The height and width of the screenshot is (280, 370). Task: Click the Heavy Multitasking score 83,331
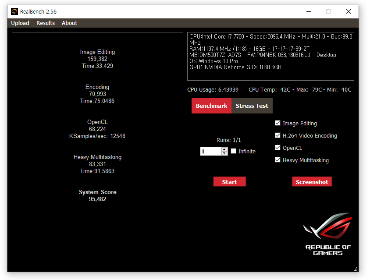tap(97, 164)
